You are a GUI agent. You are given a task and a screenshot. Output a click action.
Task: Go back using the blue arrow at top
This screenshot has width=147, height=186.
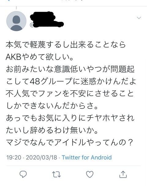(8, 0)
